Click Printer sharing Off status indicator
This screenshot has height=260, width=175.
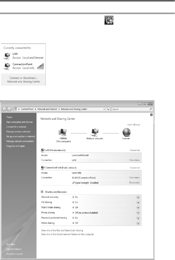click(73, 213)
